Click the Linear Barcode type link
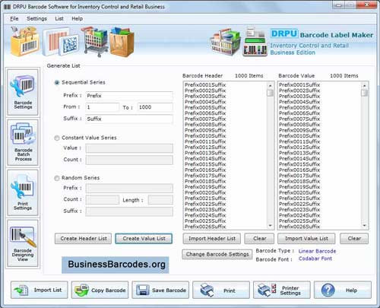This screenshot has height=308, width=380. coord(317,251)
